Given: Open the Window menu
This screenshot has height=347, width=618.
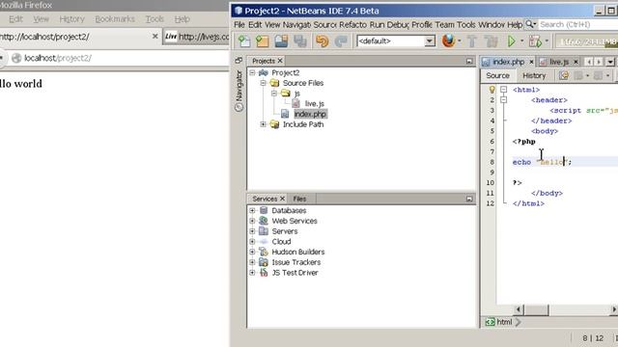Looking at the screenshot, I should pos(492,24).
